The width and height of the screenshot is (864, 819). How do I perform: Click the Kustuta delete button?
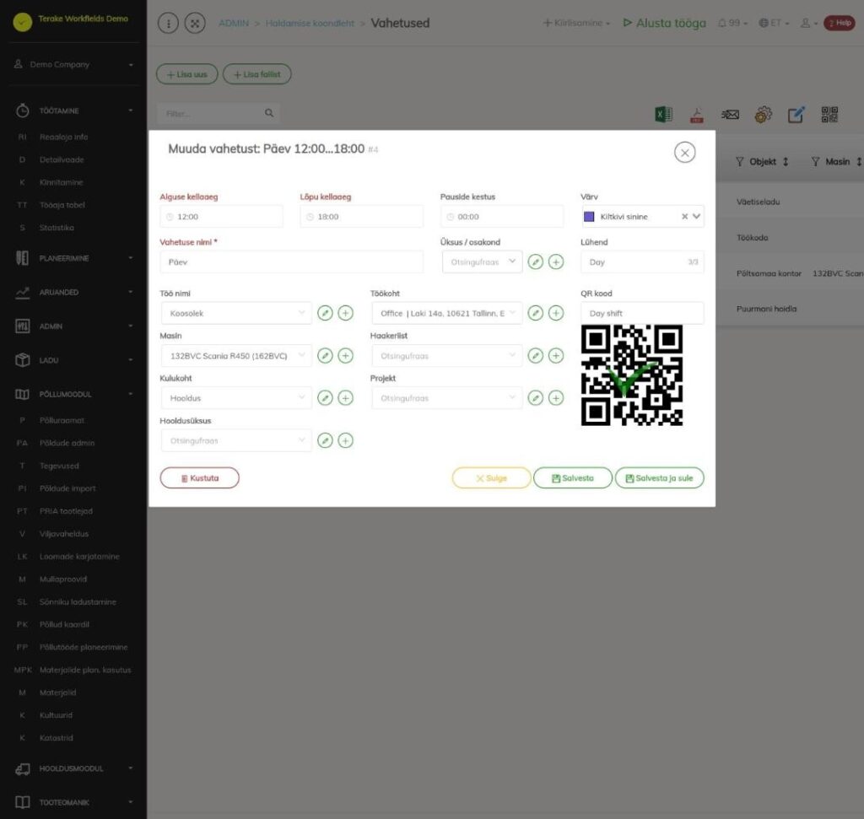[x=199, y=478]
